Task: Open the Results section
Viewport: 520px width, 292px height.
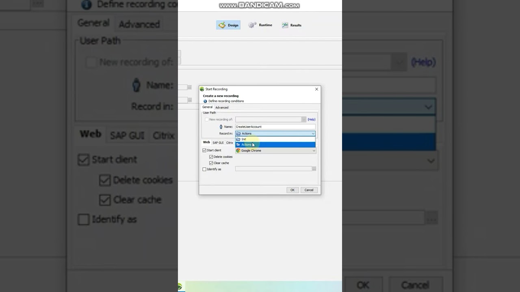Action: [292, 25]
